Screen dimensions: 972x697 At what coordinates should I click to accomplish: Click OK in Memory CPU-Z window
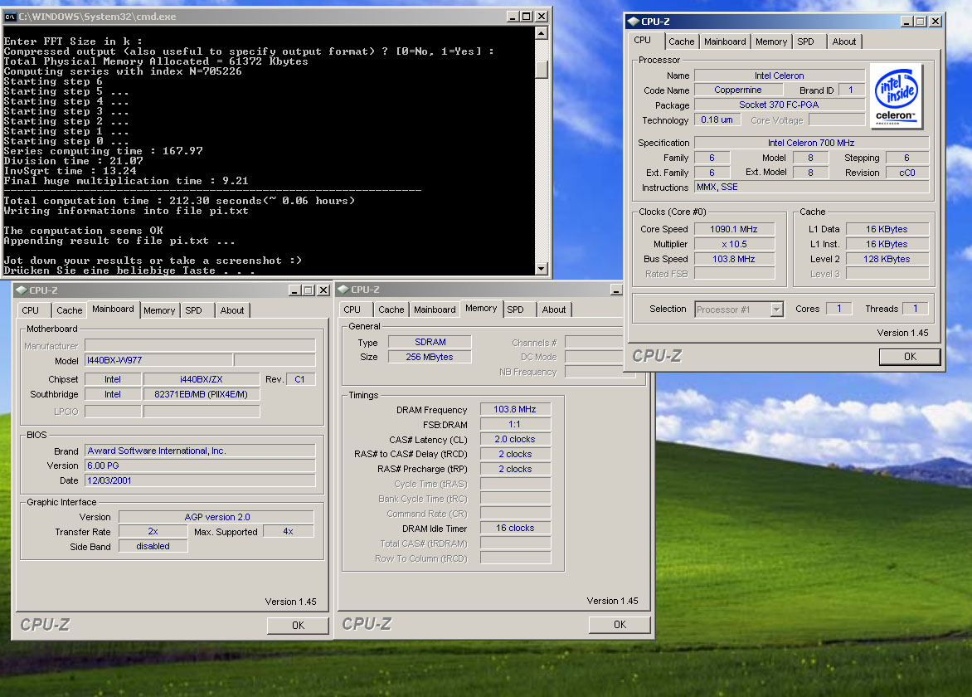coord(620,625)
